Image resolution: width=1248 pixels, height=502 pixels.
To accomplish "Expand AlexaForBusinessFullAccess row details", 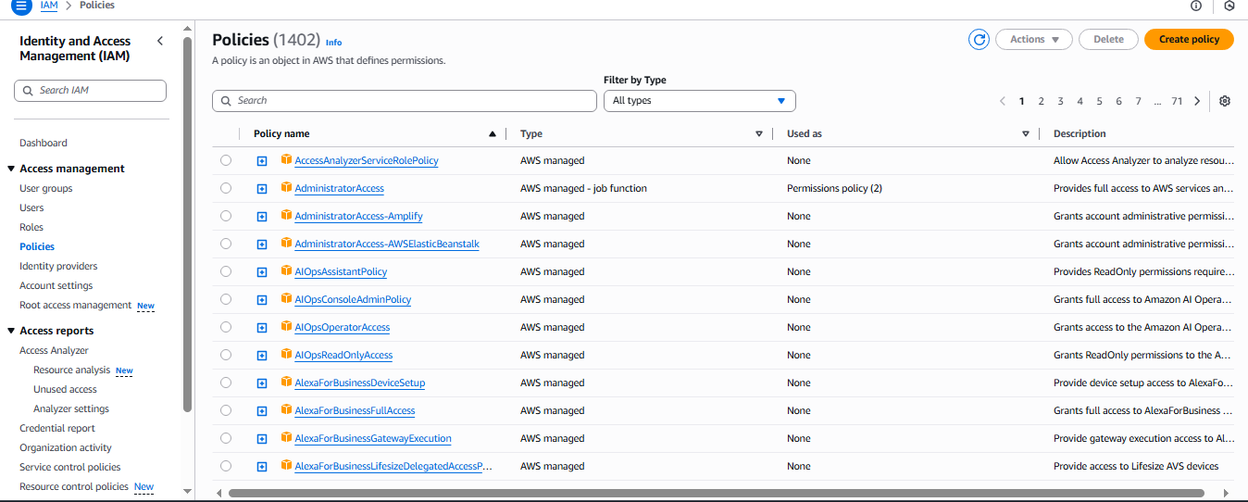I will [262, 411].
